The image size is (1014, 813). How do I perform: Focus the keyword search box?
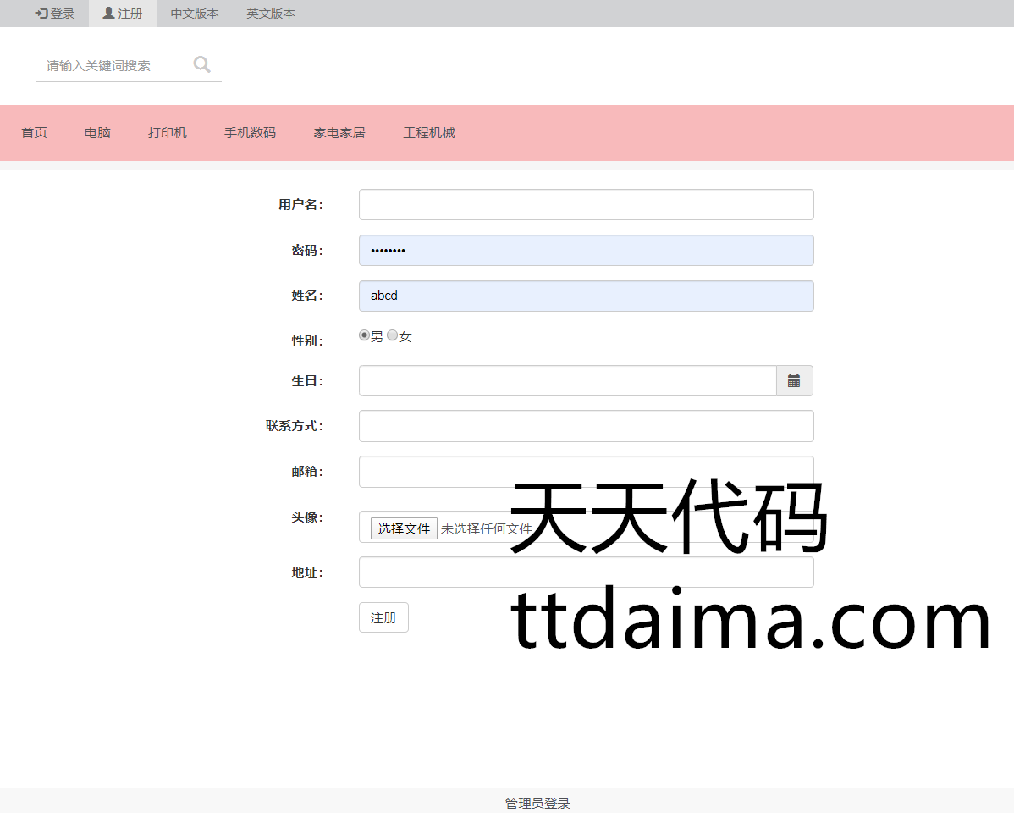coord(114,65)
